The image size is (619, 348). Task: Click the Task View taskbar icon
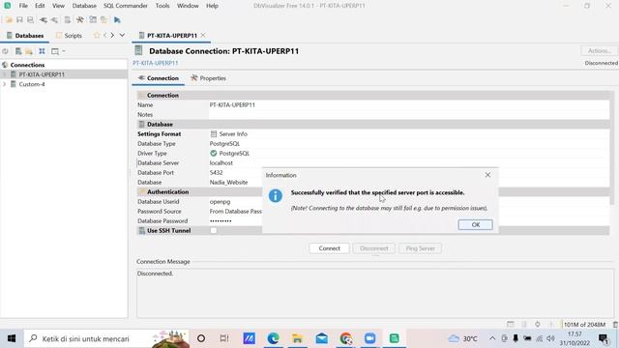coord(224,338)
